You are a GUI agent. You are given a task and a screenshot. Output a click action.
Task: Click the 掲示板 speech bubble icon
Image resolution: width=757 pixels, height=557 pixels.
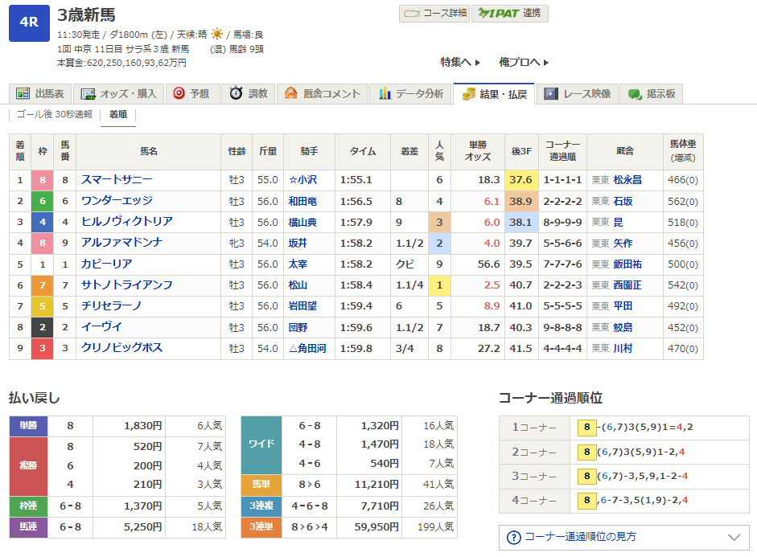(635, 94)
